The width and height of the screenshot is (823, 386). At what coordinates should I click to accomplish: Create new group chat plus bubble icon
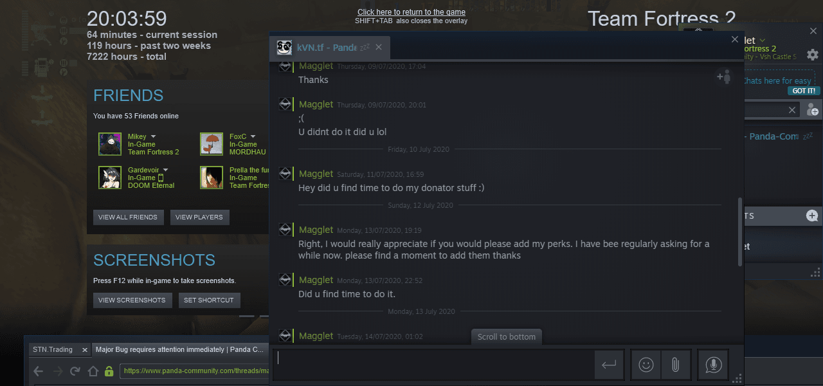pyautogui.click(x=812, y=216)
